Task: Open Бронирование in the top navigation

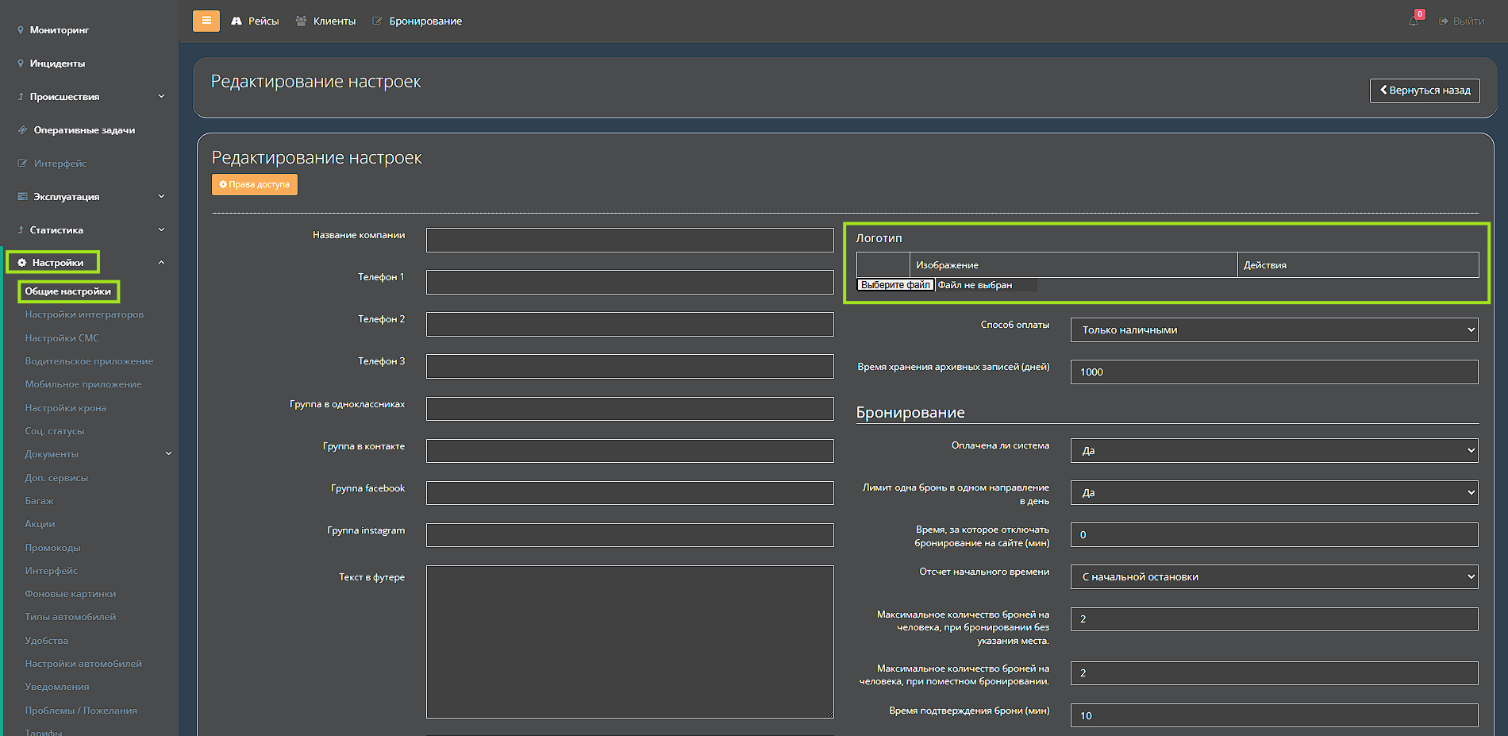Action: tap(417, 21)
